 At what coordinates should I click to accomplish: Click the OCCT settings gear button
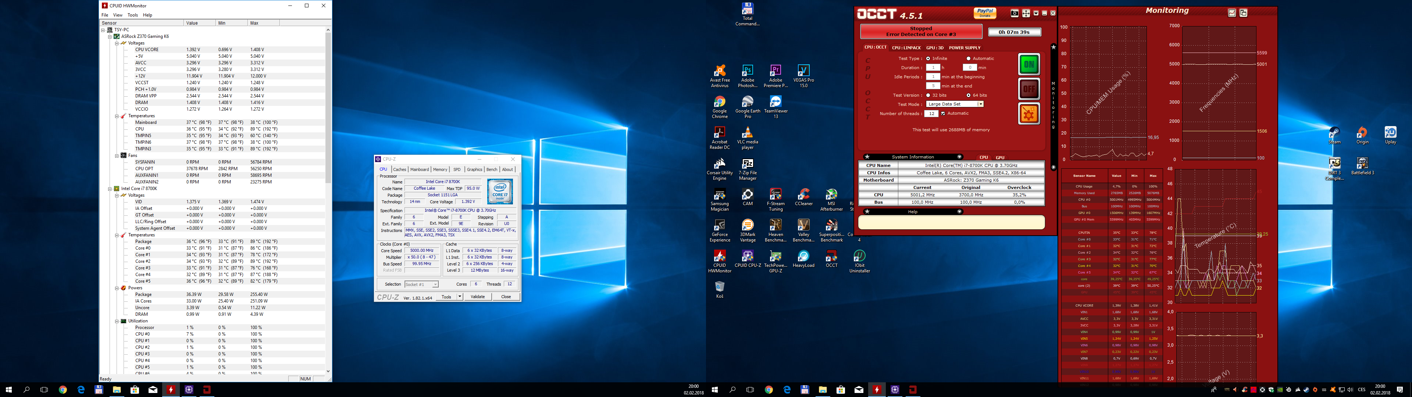click(1029, 114)
